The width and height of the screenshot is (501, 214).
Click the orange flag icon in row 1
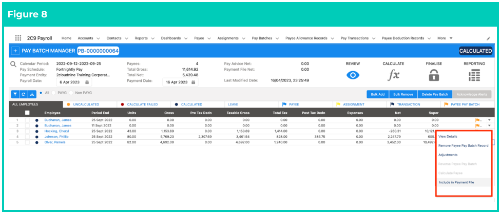pyautogui.click(x=478, y=120)
